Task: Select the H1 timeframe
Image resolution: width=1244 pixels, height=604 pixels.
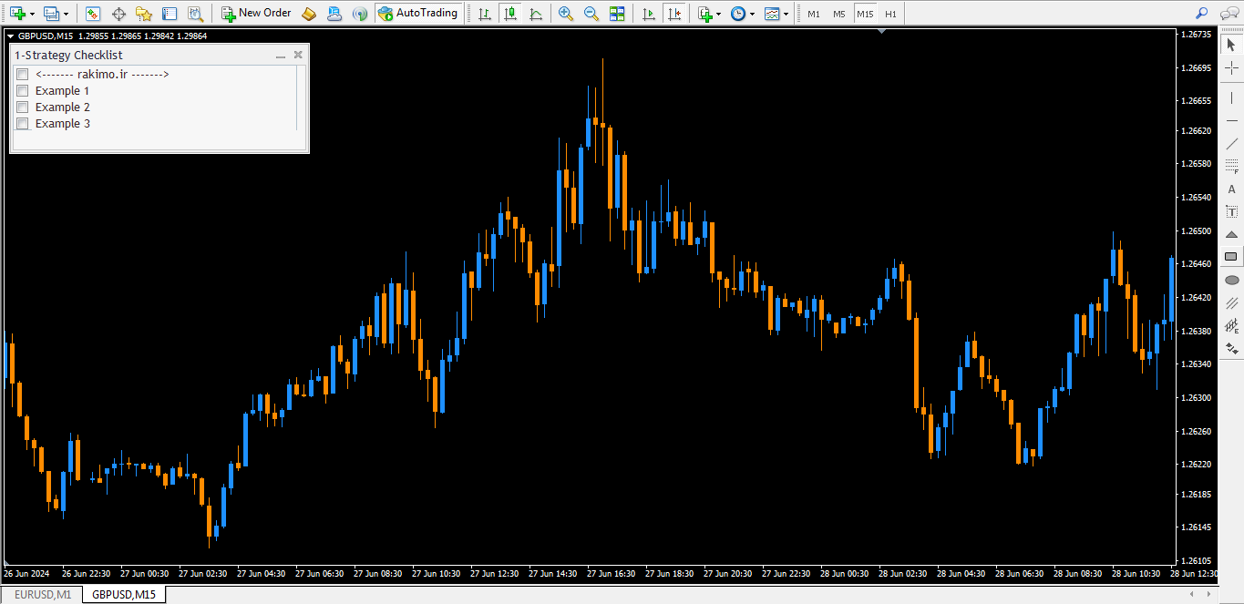Action: [x=890, y=14]
